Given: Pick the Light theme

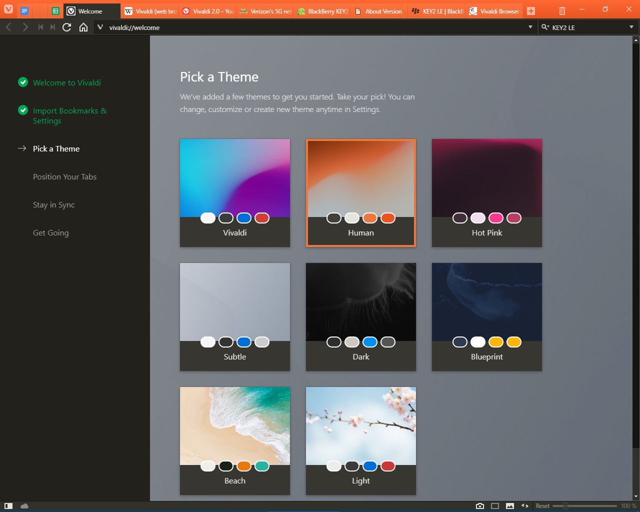Looking at the screenshot, I should (361, 441).
